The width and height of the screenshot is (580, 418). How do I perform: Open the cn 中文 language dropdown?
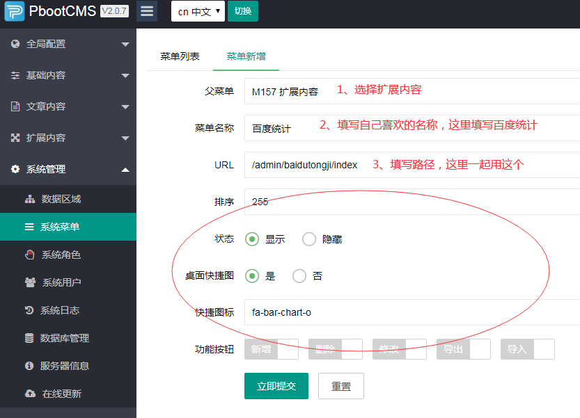tap(198, 12)
